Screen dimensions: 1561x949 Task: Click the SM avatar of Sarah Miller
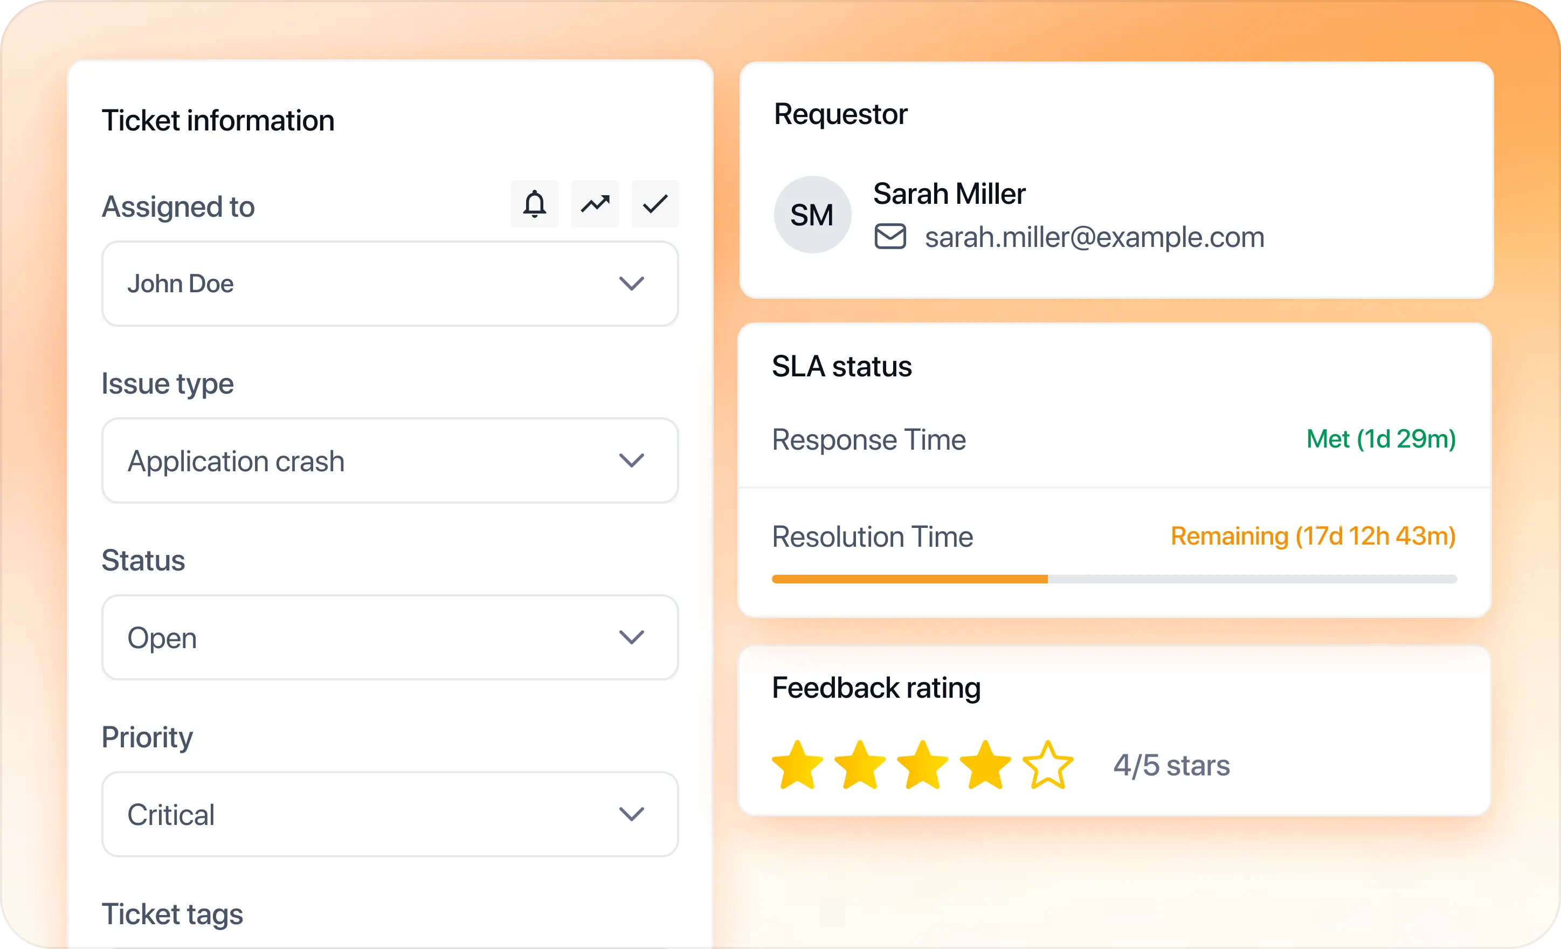(812, 215)
